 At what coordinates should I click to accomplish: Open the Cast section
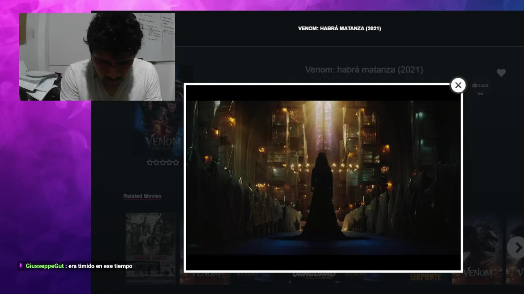tap(481, 85)
